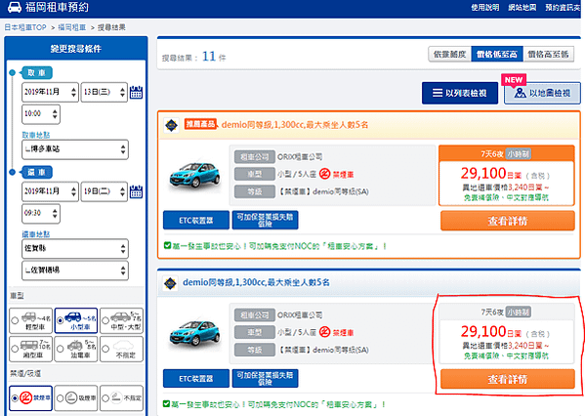Click green checkmark icon in first card note
The width and height of the screenshot is (585, 416).
click(168, 245)
